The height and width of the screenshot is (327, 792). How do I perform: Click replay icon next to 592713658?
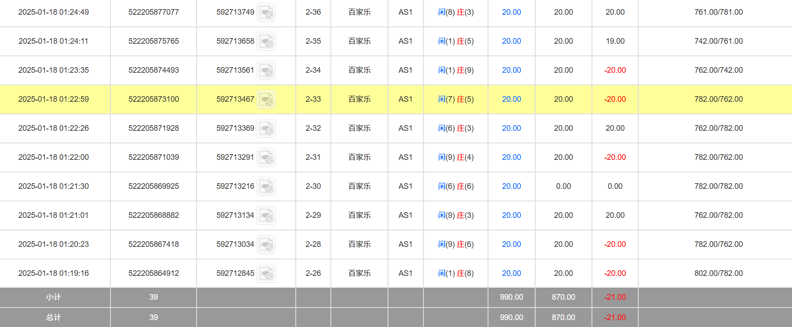(266, 42)
